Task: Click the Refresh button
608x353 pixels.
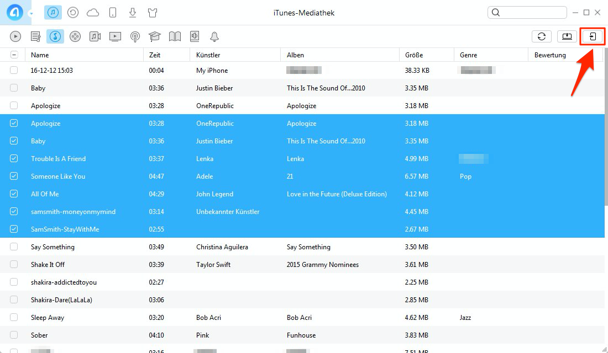Action: pyautogui.click(x=542, y=36)
